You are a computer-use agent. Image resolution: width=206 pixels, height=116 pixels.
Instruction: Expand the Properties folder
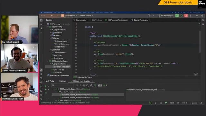[50, 33]
